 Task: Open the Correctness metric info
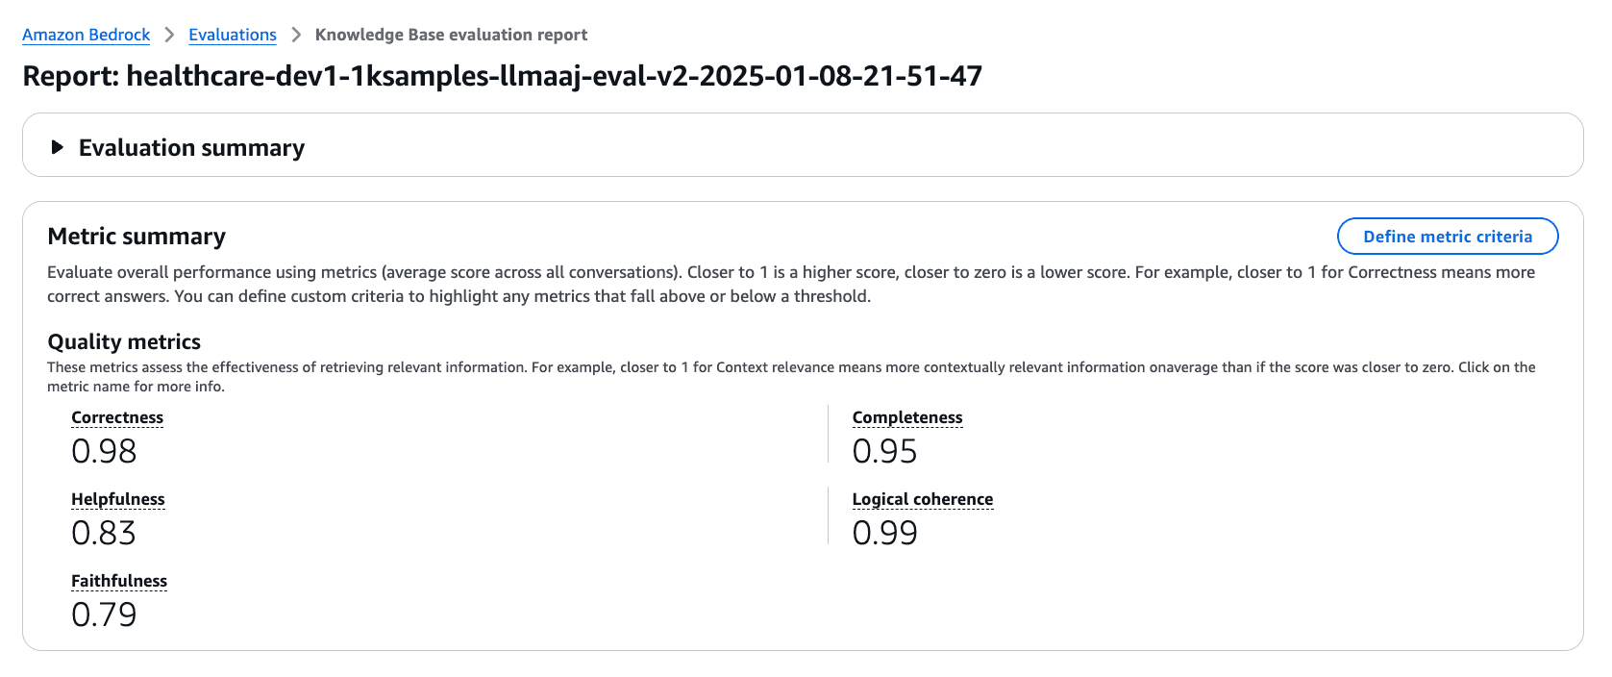coord(116,417)
